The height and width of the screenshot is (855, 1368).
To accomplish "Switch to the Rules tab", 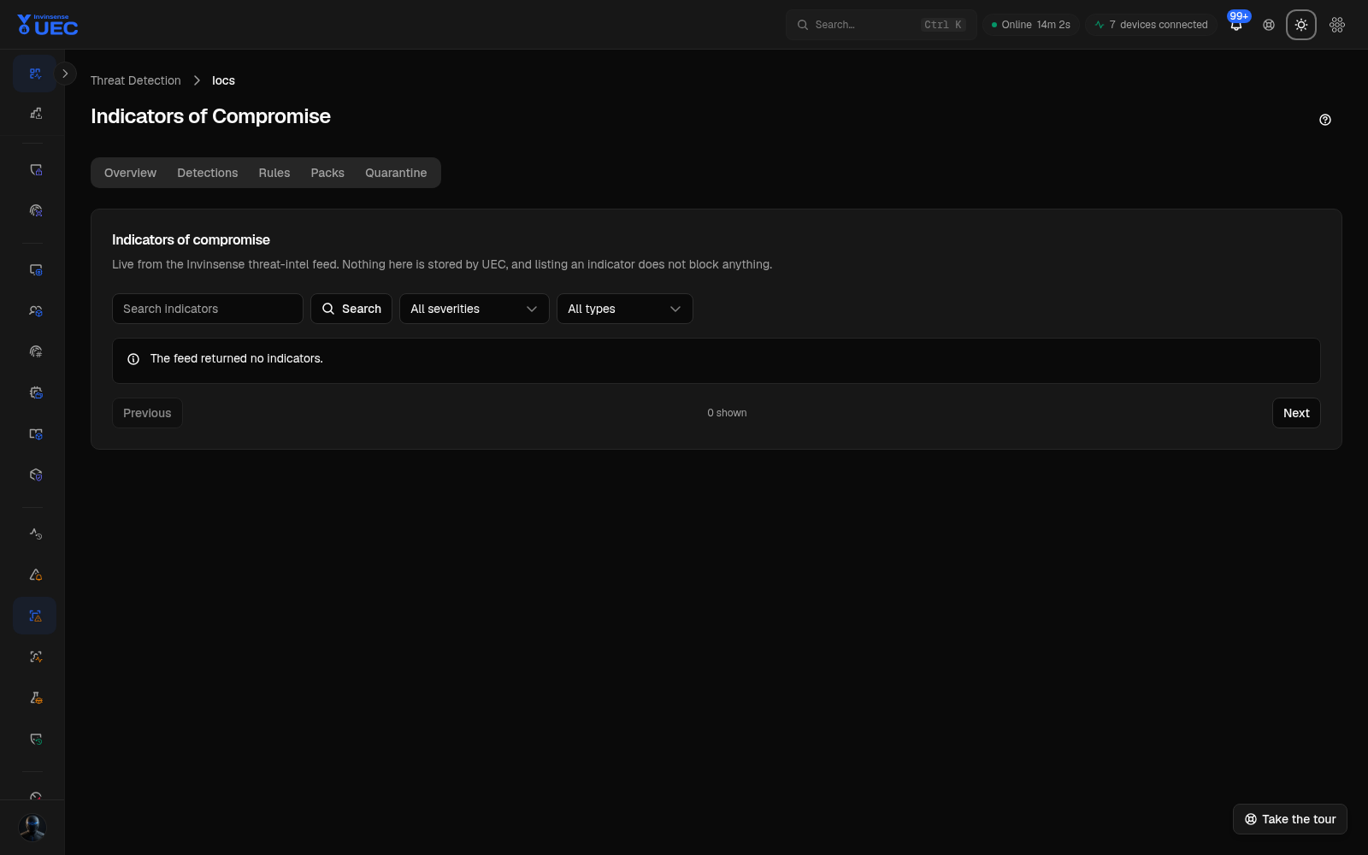I will [x=274, y=173].
